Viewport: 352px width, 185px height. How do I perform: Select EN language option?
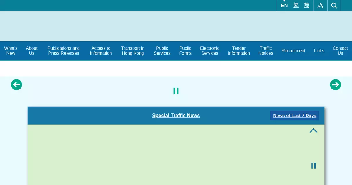tap(284, 5)
